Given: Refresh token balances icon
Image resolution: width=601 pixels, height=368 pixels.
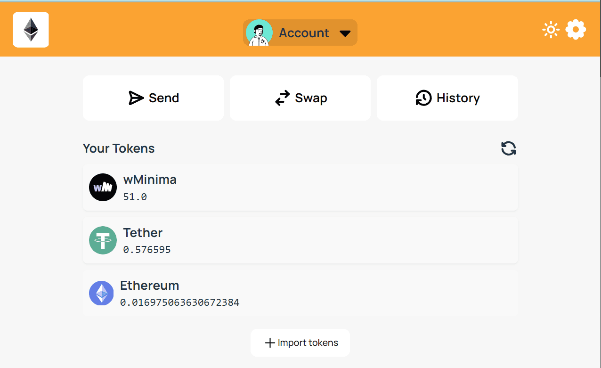Looking at the screenshot, I should click(508, 148).
